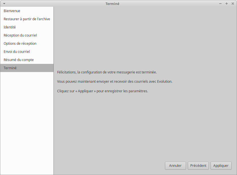Jump to Réception du courriel step
The height and width of the screenshot is (175, 237).
coord(20,35)
